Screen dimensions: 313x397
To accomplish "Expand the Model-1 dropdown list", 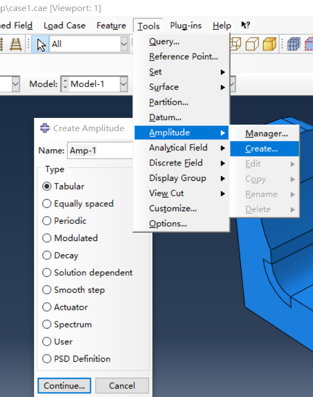I will coord(124,84).
